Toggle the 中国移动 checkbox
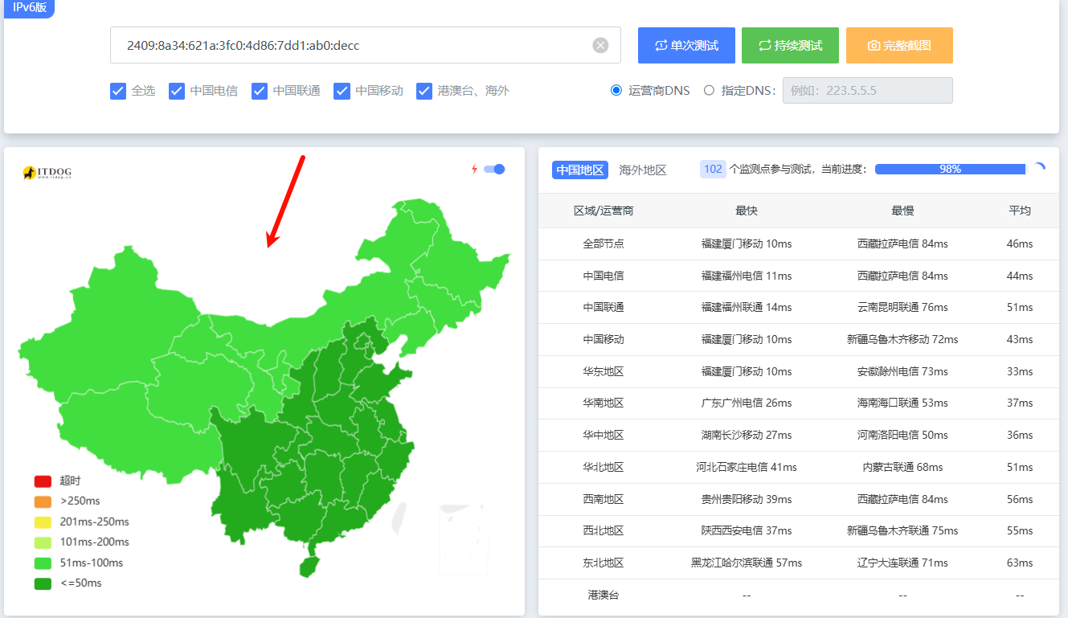Screen dimensions: 1068x618 [342, 91]
